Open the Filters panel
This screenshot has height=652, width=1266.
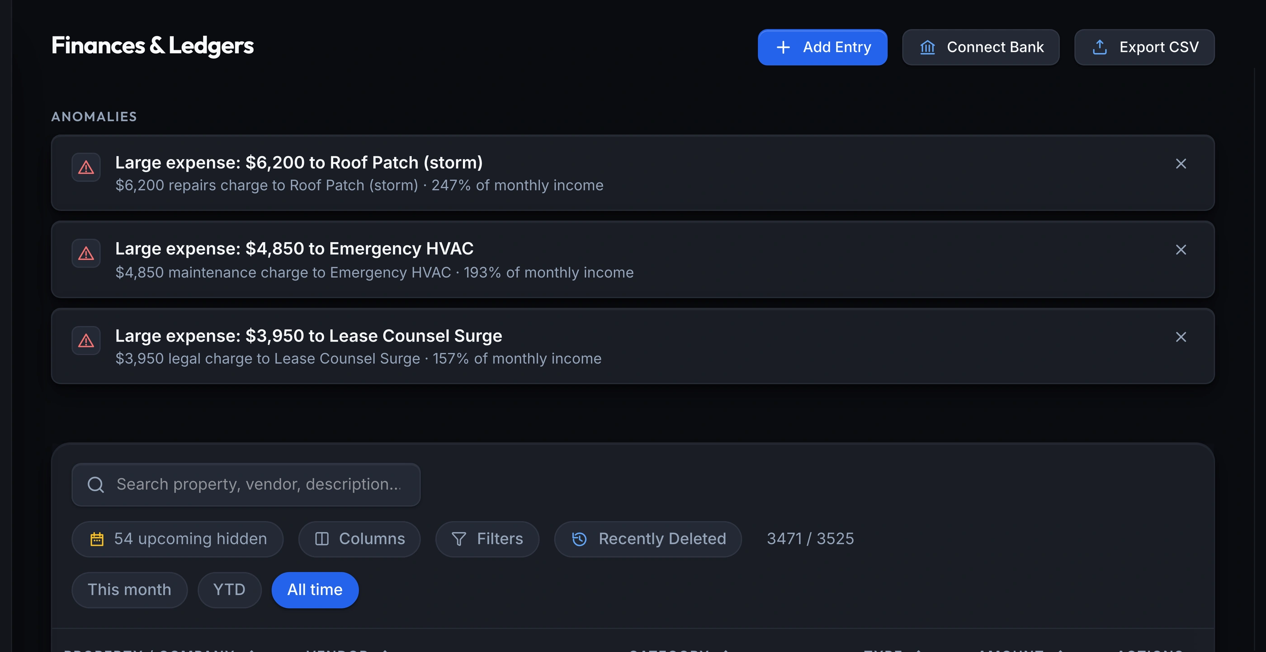pos(487,539)
